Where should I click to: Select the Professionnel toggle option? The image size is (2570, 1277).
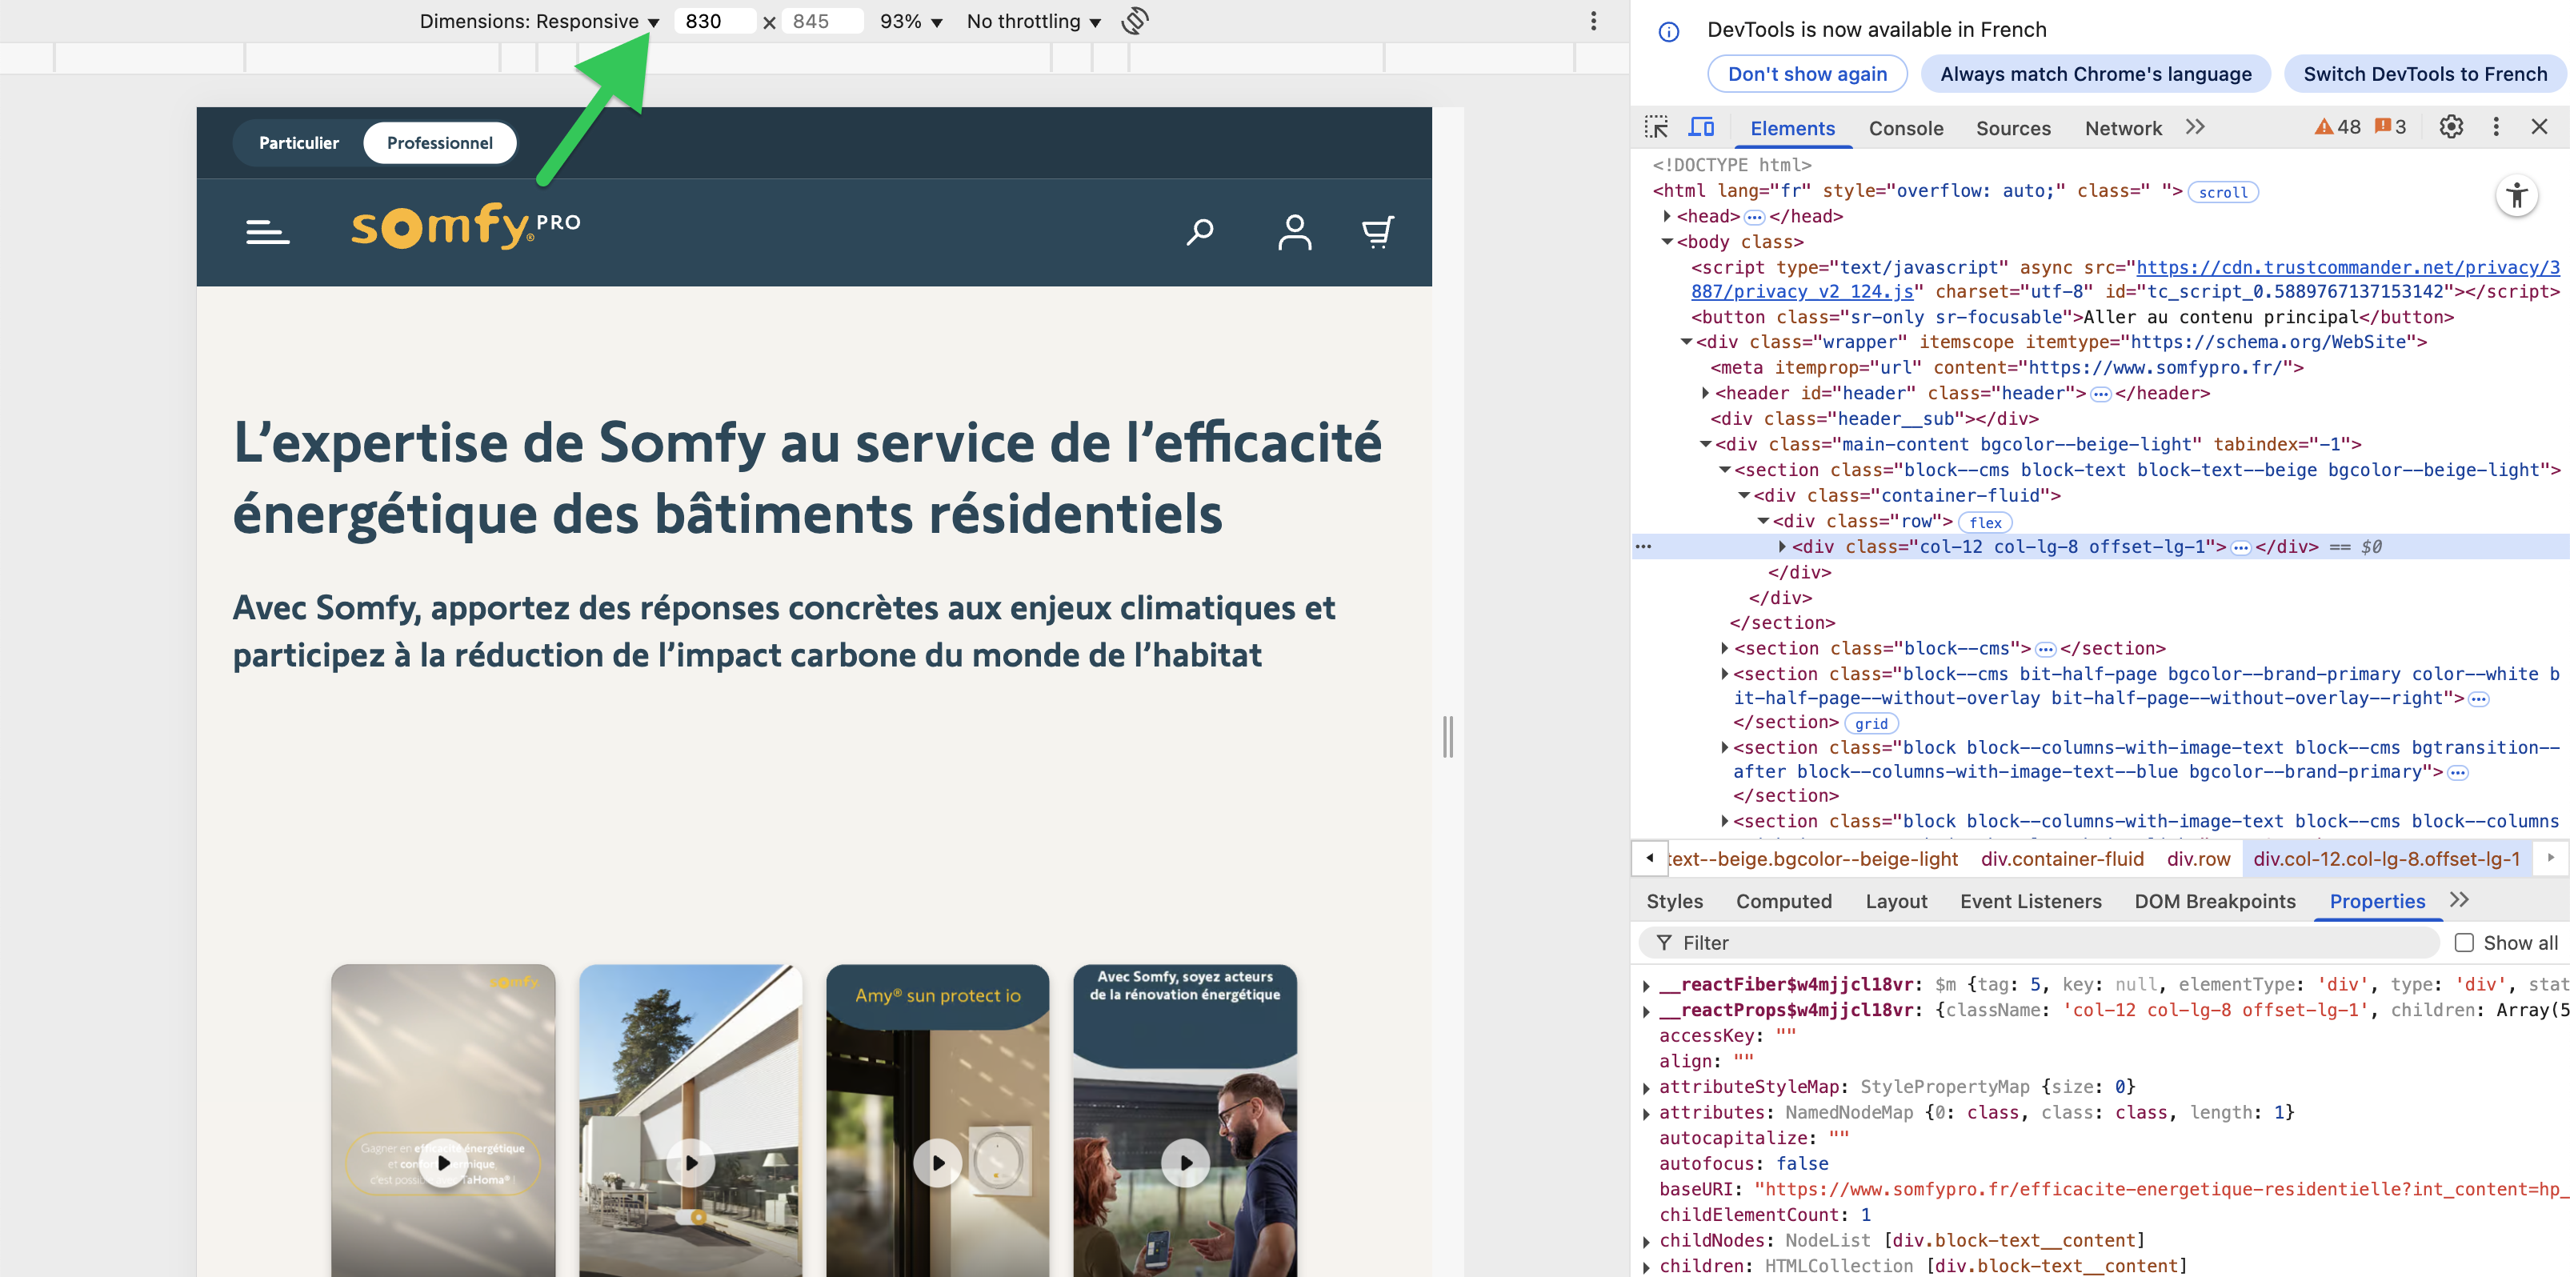(439, 142)
